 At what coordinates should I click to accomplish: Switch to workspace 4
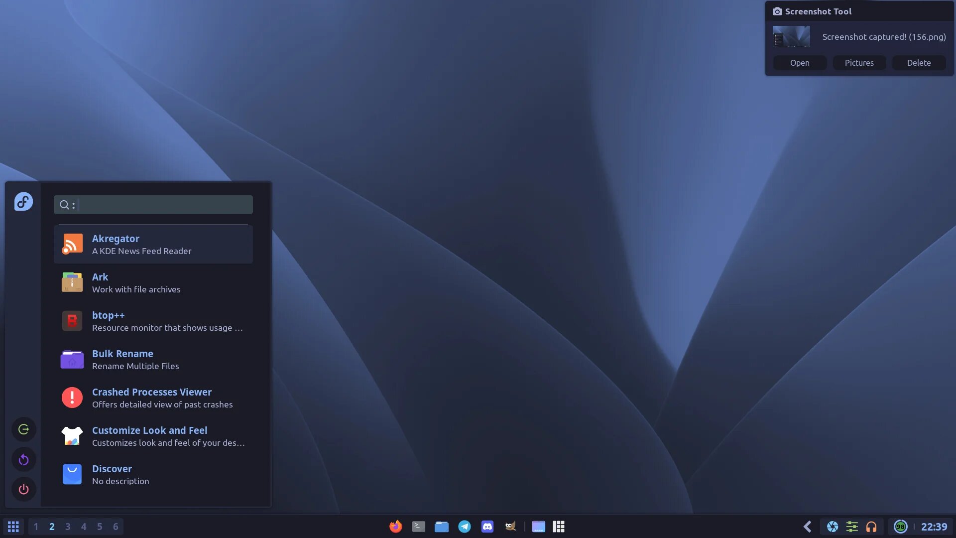click(x=84, y=527)
